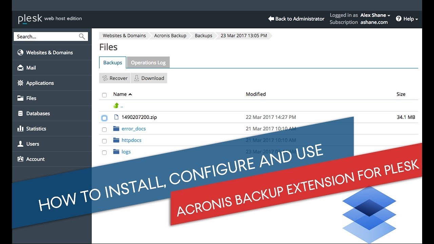Open Databases in sidebar menu
Screen dimensions: 434x244
(x=52, y=114)
